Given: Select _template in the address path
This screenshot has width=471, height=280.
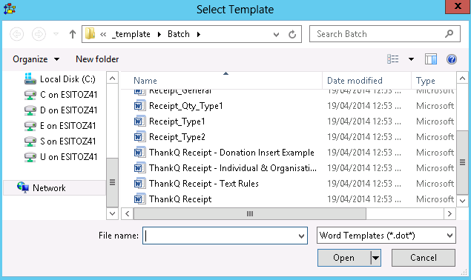Looking at the screenshot, I should point(131,34).
